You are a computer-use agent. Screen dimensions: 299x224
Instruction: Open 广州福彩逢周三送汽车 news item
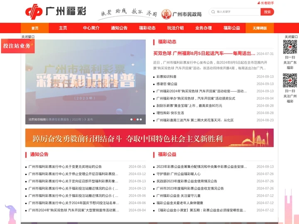(195, 120)
